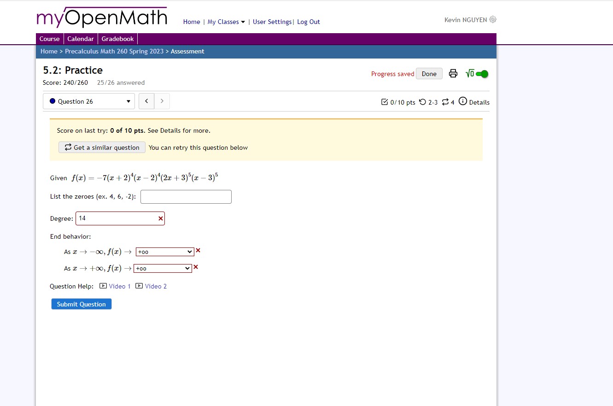The width and height of the screenshot is (613, 406).
Task: Click the attempts history icon showing 2-3
Action: (x=422, y=102)
